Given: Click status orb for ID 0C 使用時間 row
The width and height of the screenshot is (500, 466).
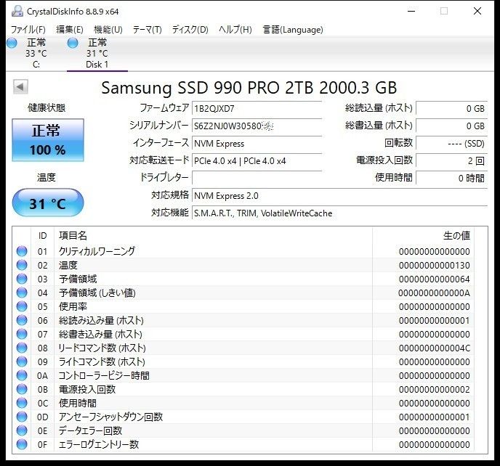Looking at the screenshot, I should (x=22, y=404).
